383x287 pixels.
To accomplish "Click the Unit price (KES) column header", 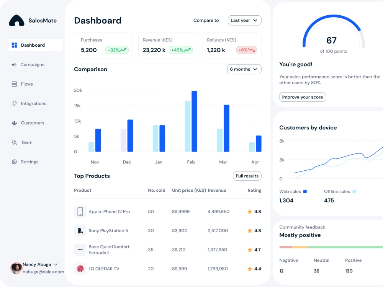I will [189, 190].
